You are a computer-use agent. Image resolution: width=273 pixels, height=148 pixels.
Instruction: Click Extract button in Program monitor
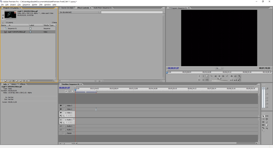(x=235, y=80)
